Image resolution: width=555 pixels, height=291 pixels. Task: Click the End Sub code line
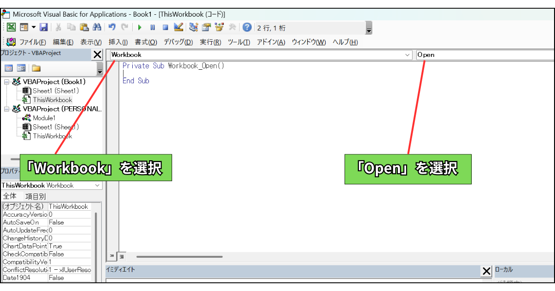[136, 80]
